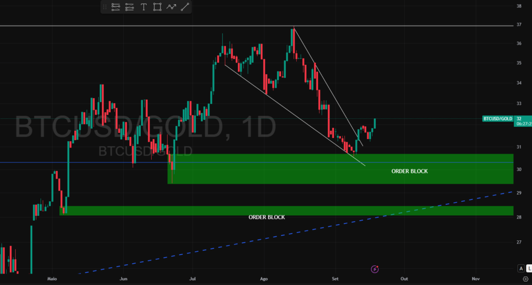
Task: Select the upper green ORDER BLOCK rectangle
Action: pos(312,175)
